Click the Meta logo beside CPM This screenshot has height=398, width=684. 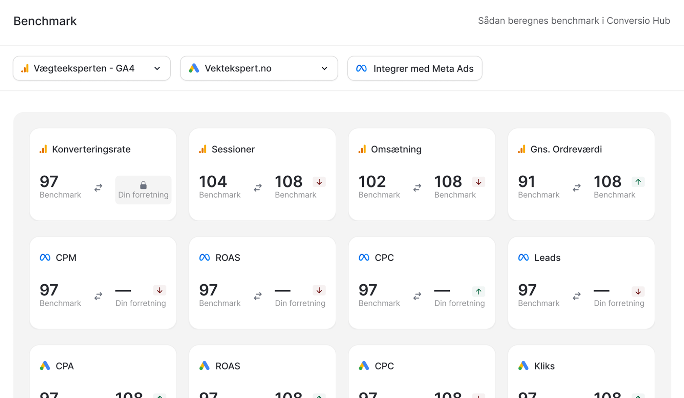tap(45, 258)
